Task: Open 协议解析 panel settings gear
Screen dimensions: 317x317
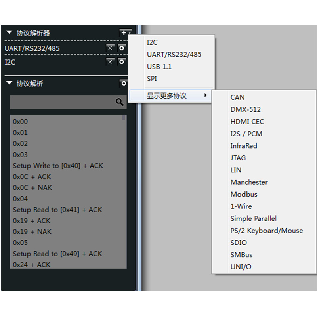Action: [124, 83]
